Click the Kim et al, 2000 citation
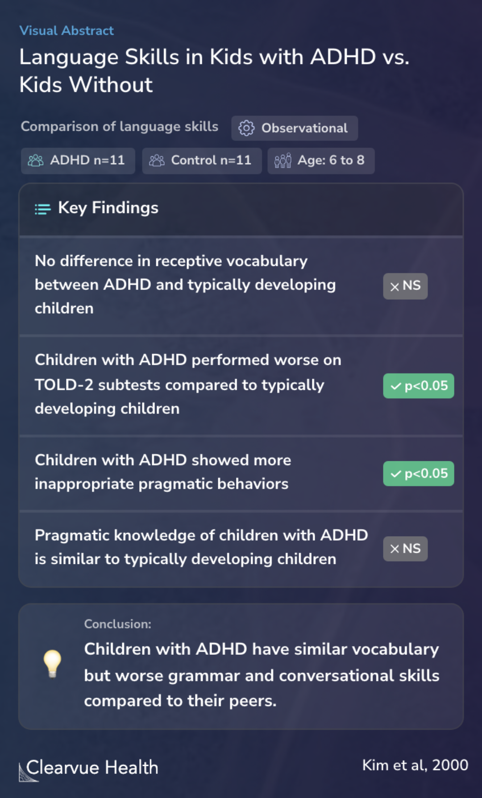 415,765
